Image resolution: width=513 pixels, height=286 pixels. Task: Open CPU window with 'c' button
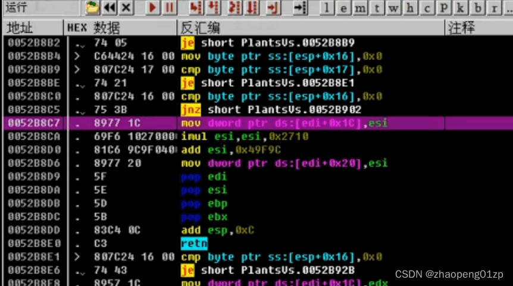(x=427, y=8)
